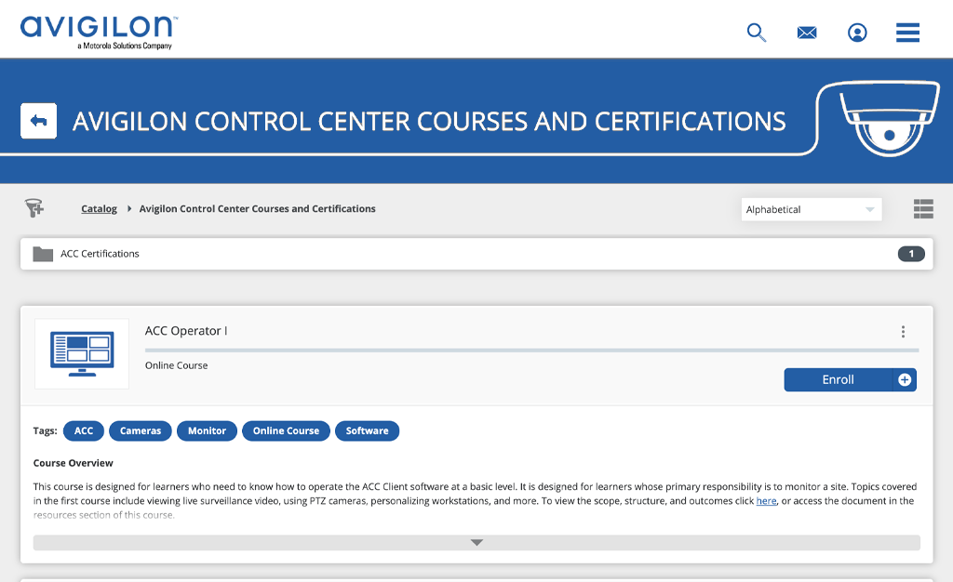Enroll in ACC Operator I
Viewport: 953px width, 582px height.
coord(839,380)
